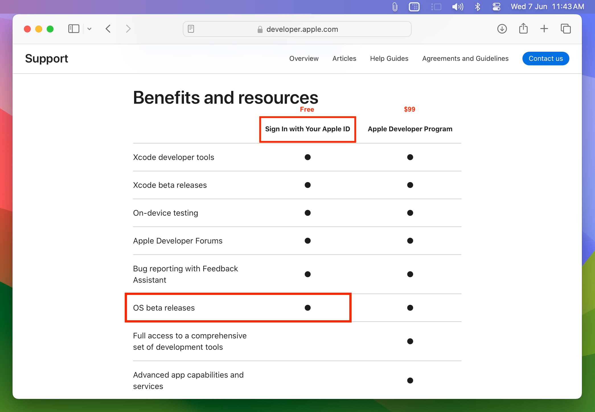The width and height of the screenshot is (595, 412).
Task: Click 'Advanced app capabilities and services' label
Action: (188, 380)
